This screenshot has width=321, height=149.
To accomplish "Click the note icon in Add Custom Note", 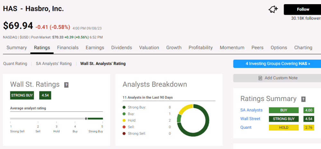I will pos(260,78).
